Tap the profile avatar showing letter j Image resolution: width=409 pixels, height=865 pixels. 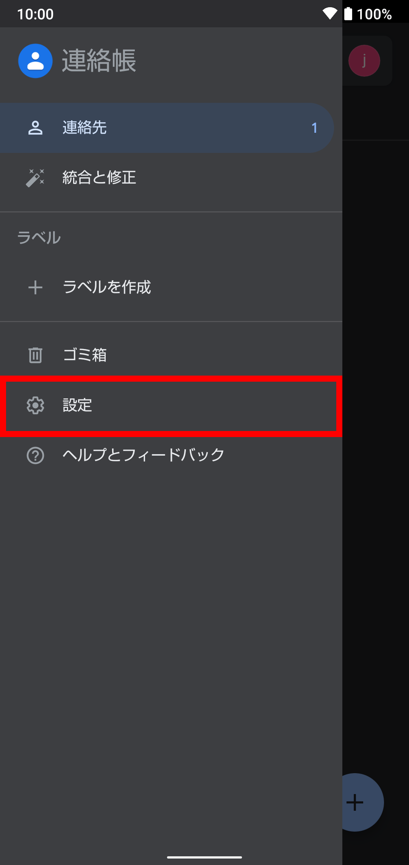click(x=364, y=61)
